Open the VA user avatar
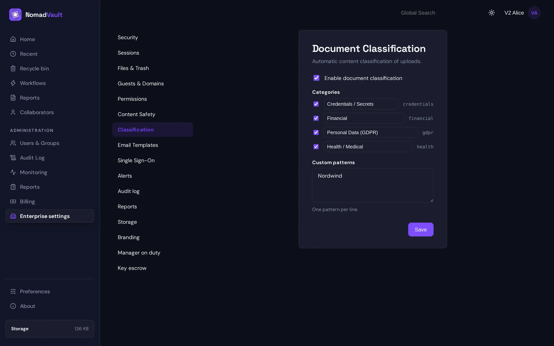The height and width of the screenshot is (346, 554). click(534, 13)
